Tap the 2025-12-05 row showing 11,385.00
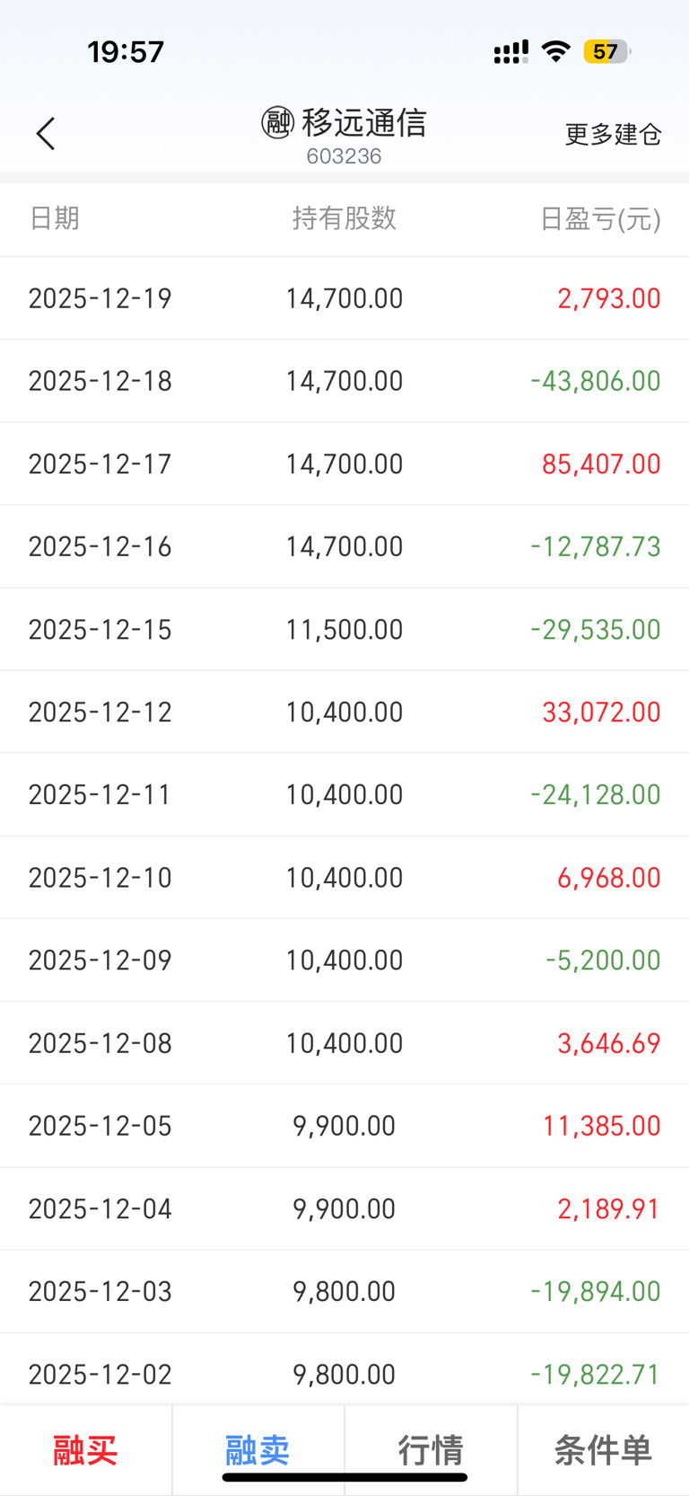This screenshot has width=690, height=1496. (345, 1126)
